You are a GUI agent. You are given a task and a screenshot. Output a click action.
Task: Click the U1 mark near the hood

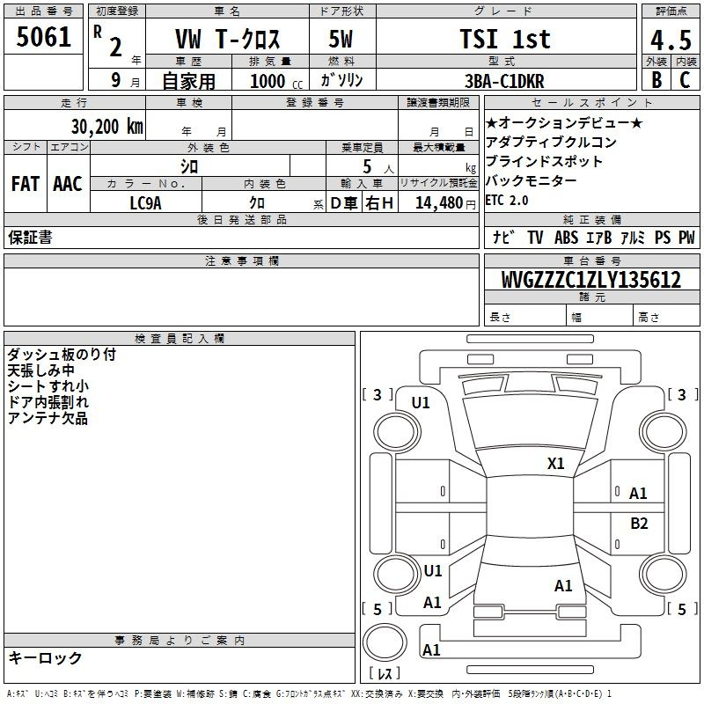tap(421, 403)
